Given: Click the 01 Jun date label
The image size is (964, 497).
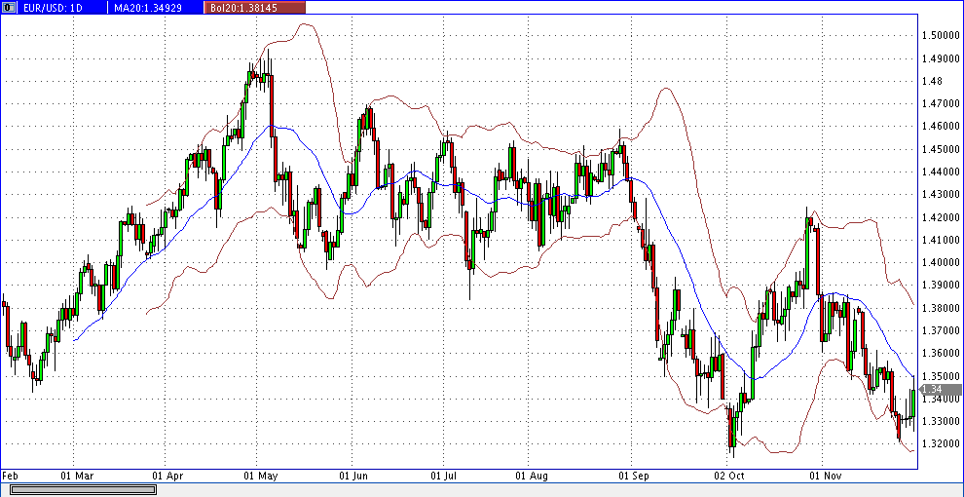Looking at the screenshot, I should click(x=353, y=477).
